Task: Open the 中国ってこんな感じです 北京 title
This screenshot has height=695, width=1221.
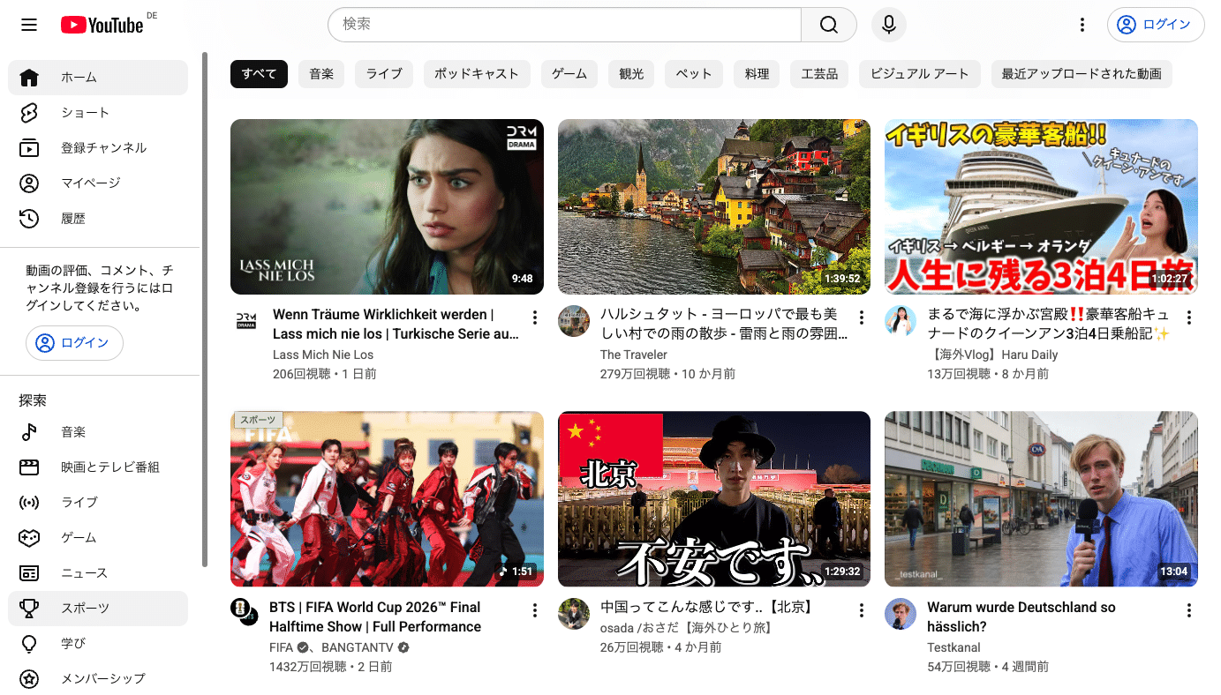Action: (x=706, y=608)
